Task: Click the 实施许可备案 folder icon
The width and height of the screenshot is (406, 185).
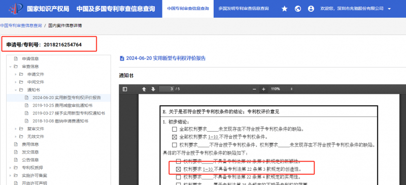Action: click(x=16, y=175)
